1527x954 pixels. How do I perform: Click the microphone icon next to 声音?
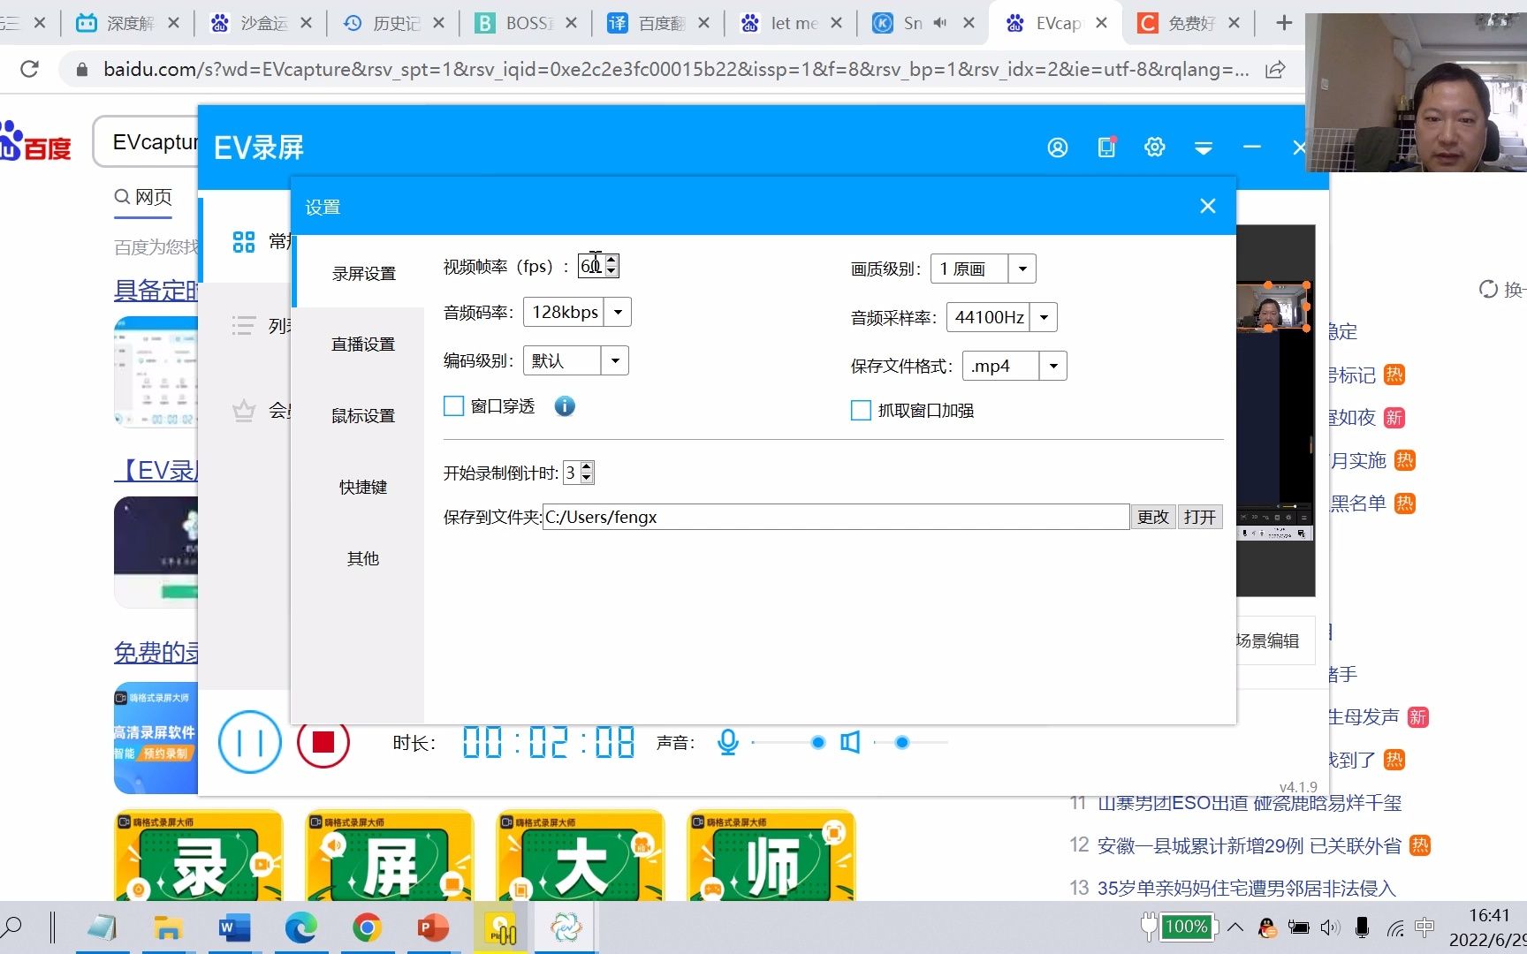click(x=727, y=742)
